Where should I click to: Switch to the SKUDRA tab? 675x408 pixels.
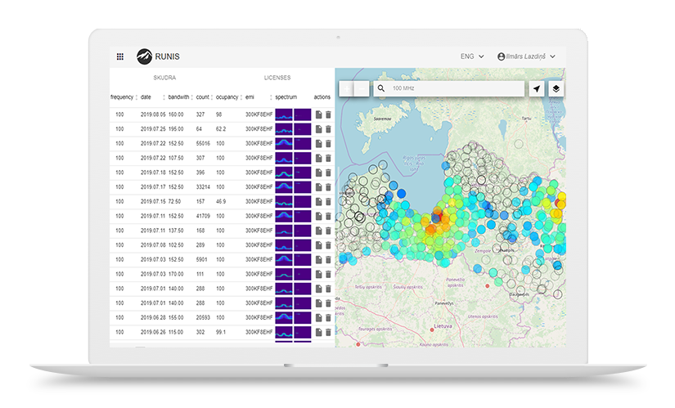tap(166, 78)
